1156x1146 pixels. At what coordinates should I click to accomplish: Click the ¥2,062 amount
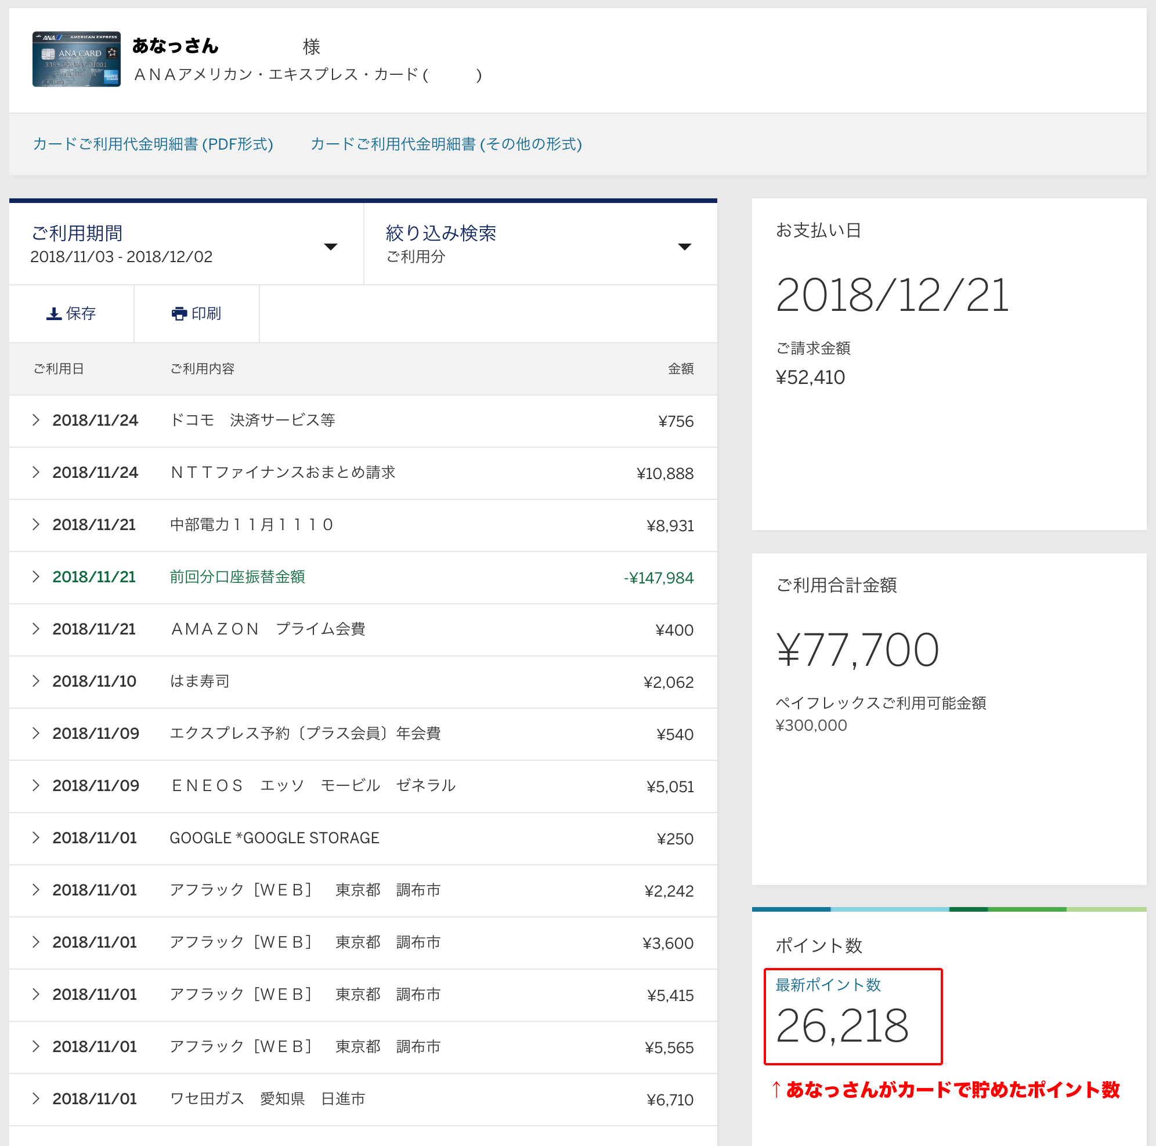(x=669, y=683)
